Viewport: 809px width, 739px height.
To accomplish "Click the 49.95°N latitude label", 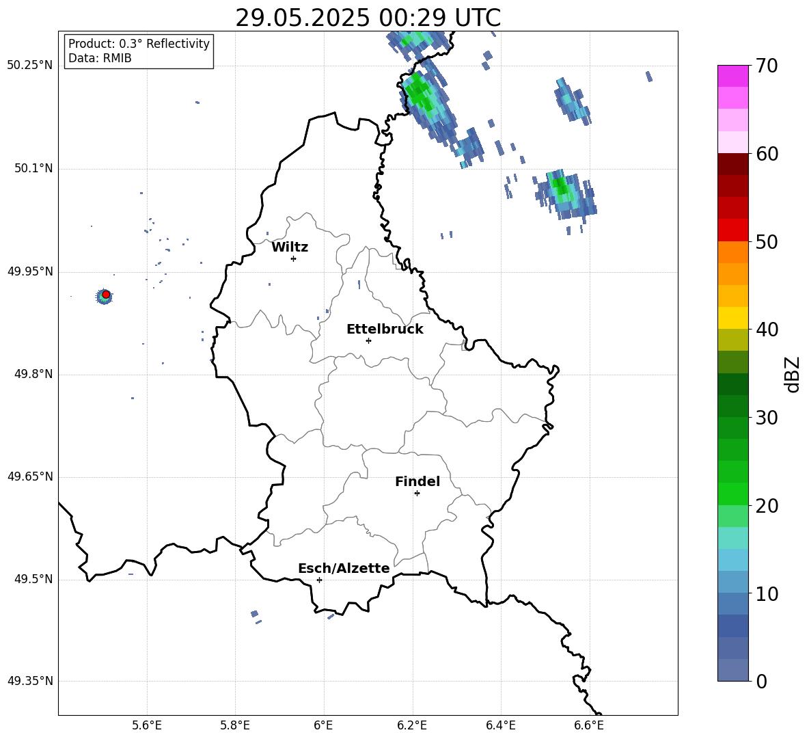I will click(x=30, y=271).
